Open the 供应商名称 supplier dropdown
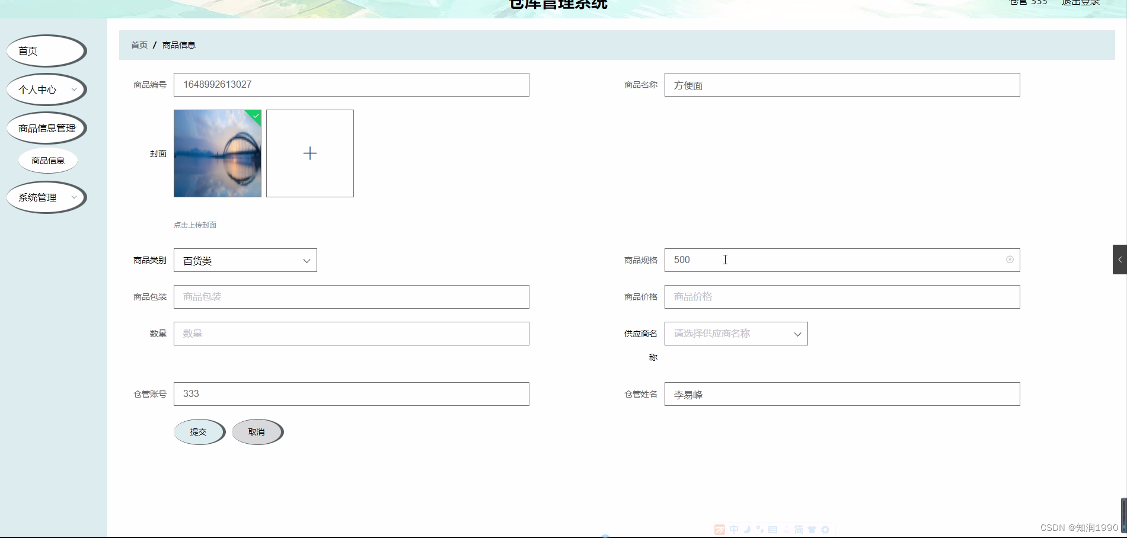The image size is (1127, 538). coord(736,334)
